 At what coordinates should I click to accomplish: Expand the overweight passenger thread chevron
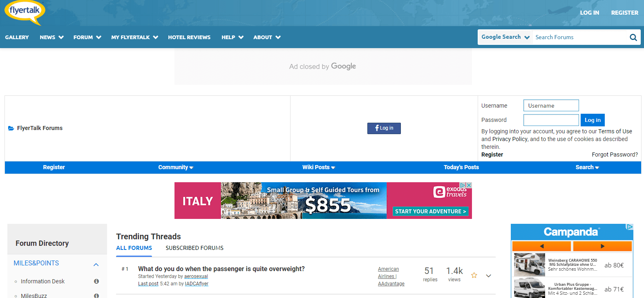click(488, 276)
